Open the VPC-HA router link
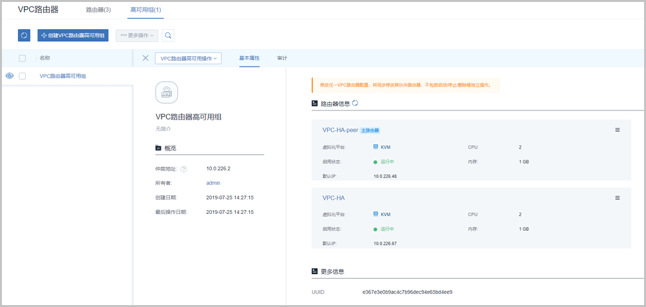 tap(335, 198)
